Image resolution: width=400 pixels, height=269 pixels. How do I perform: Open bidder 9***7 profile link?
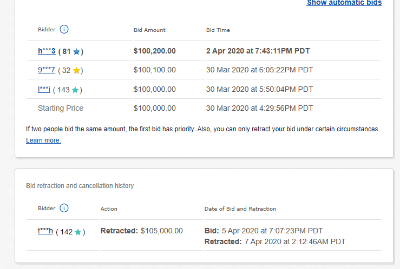click(47, 70)
